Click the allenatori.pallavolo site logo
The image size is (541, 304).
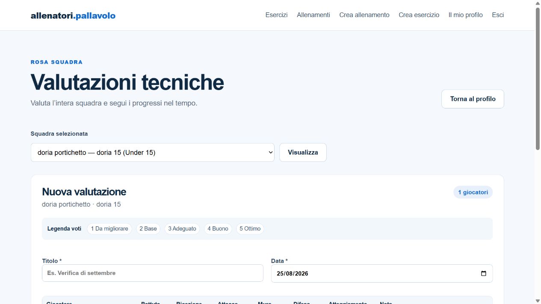73,16
